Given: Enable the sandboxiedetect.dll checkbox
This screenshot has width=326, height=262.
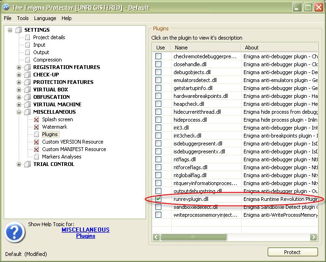Looking at the screenshot, I should pyautogui.click(x=158, y=207).
